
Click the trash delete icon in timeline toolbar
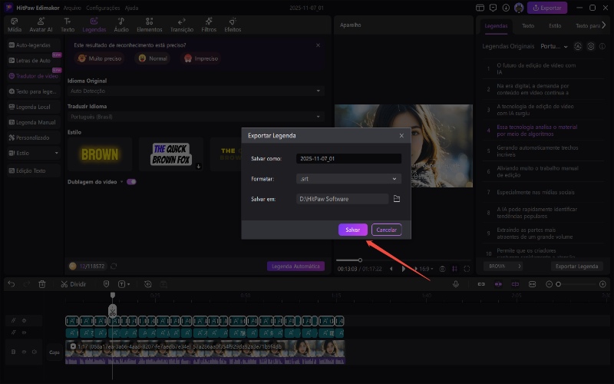(41, 284)
